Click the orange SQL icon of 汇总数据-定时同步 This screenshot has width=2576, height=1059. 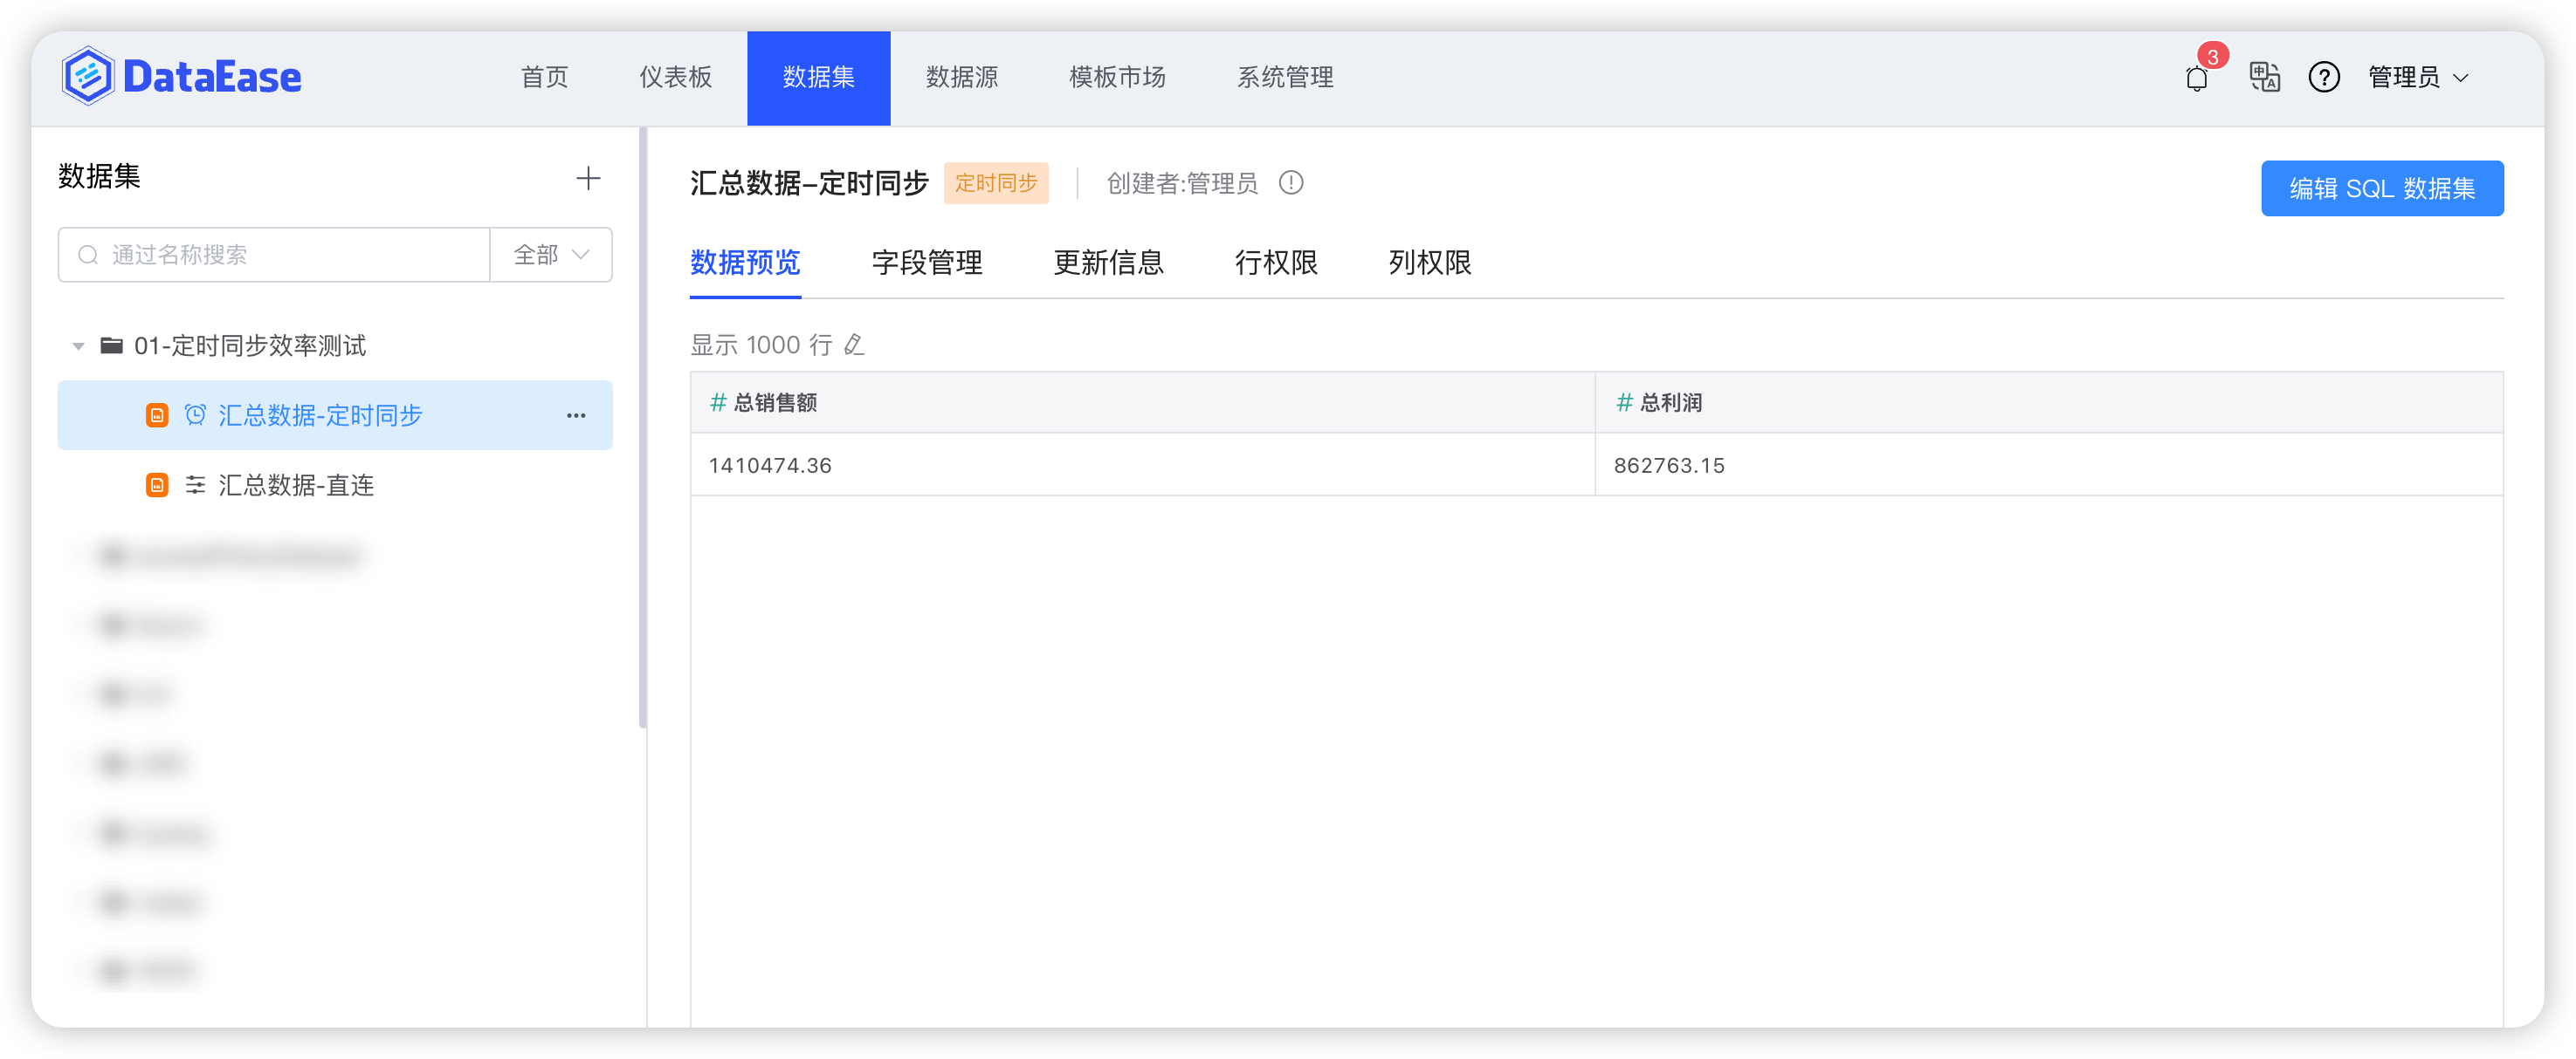[157, 415]
